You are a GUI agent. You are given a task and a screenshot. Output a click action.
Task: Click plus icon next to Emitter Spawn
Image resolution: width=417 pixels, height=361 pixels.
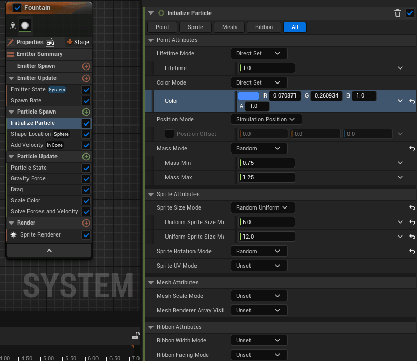click(x=86, y=66)
